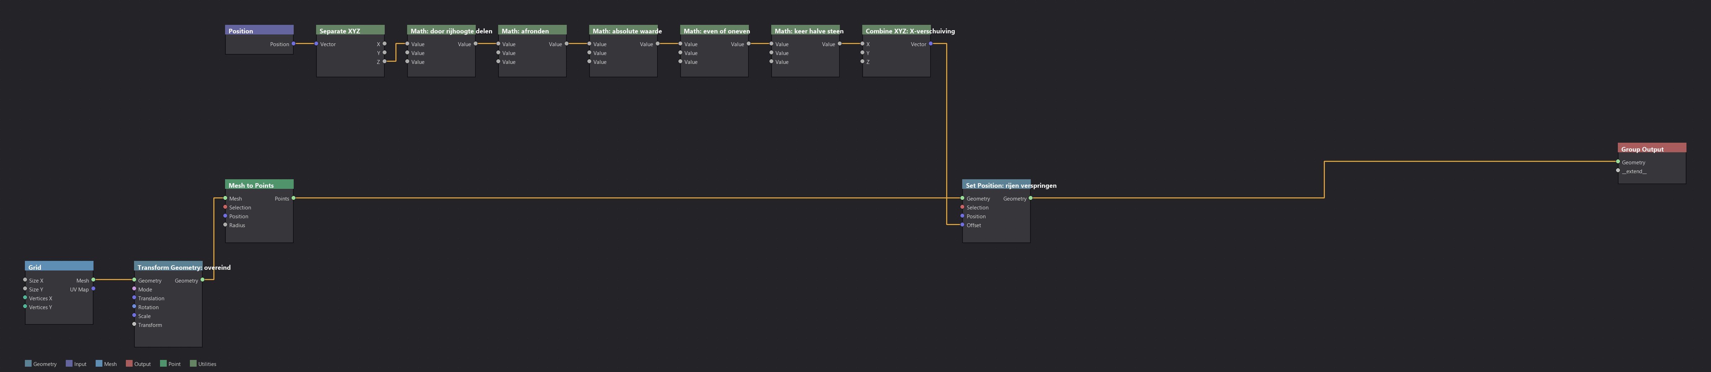Click the Size Y socket on Grid node

25,289
